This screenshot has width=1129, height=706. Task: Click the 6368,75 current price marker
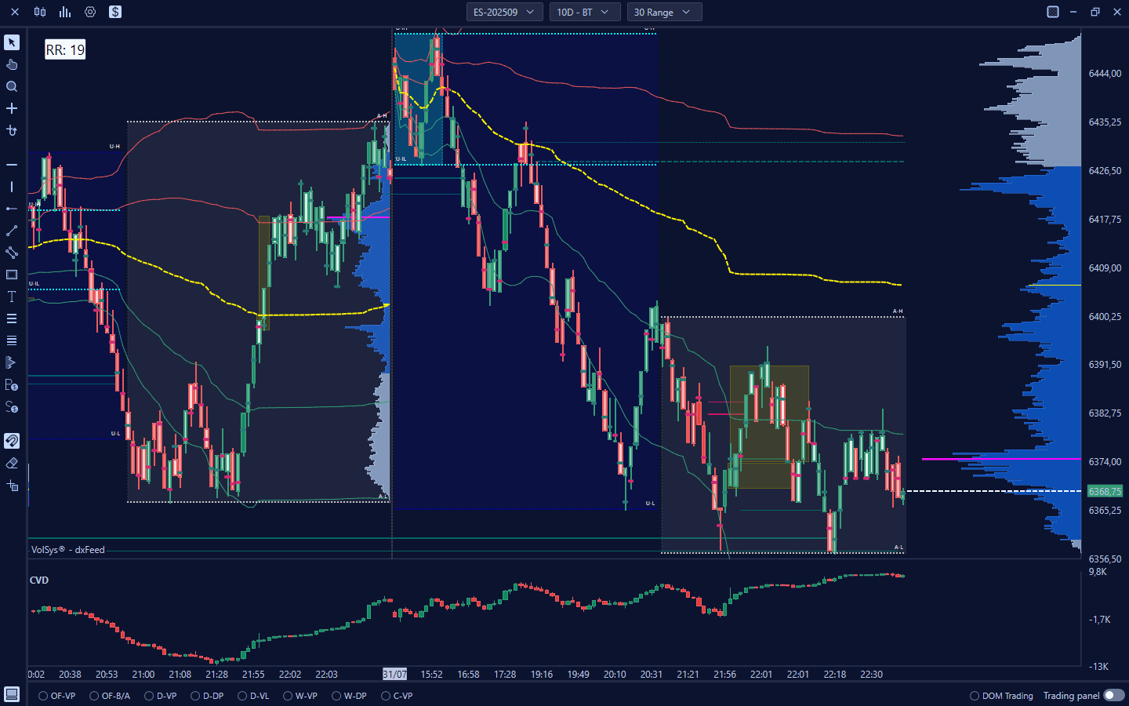click(1105, 491)
